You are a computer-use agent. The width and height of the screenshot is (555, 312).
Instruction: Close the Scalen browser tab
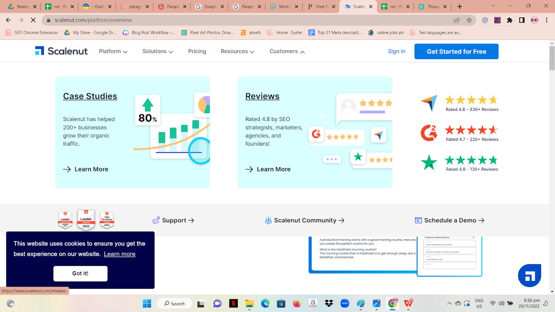pos(371,7)
